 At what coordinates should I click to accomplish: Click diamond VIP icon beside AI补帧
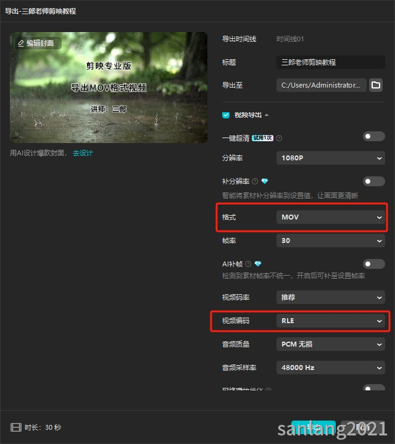point(258,264)
